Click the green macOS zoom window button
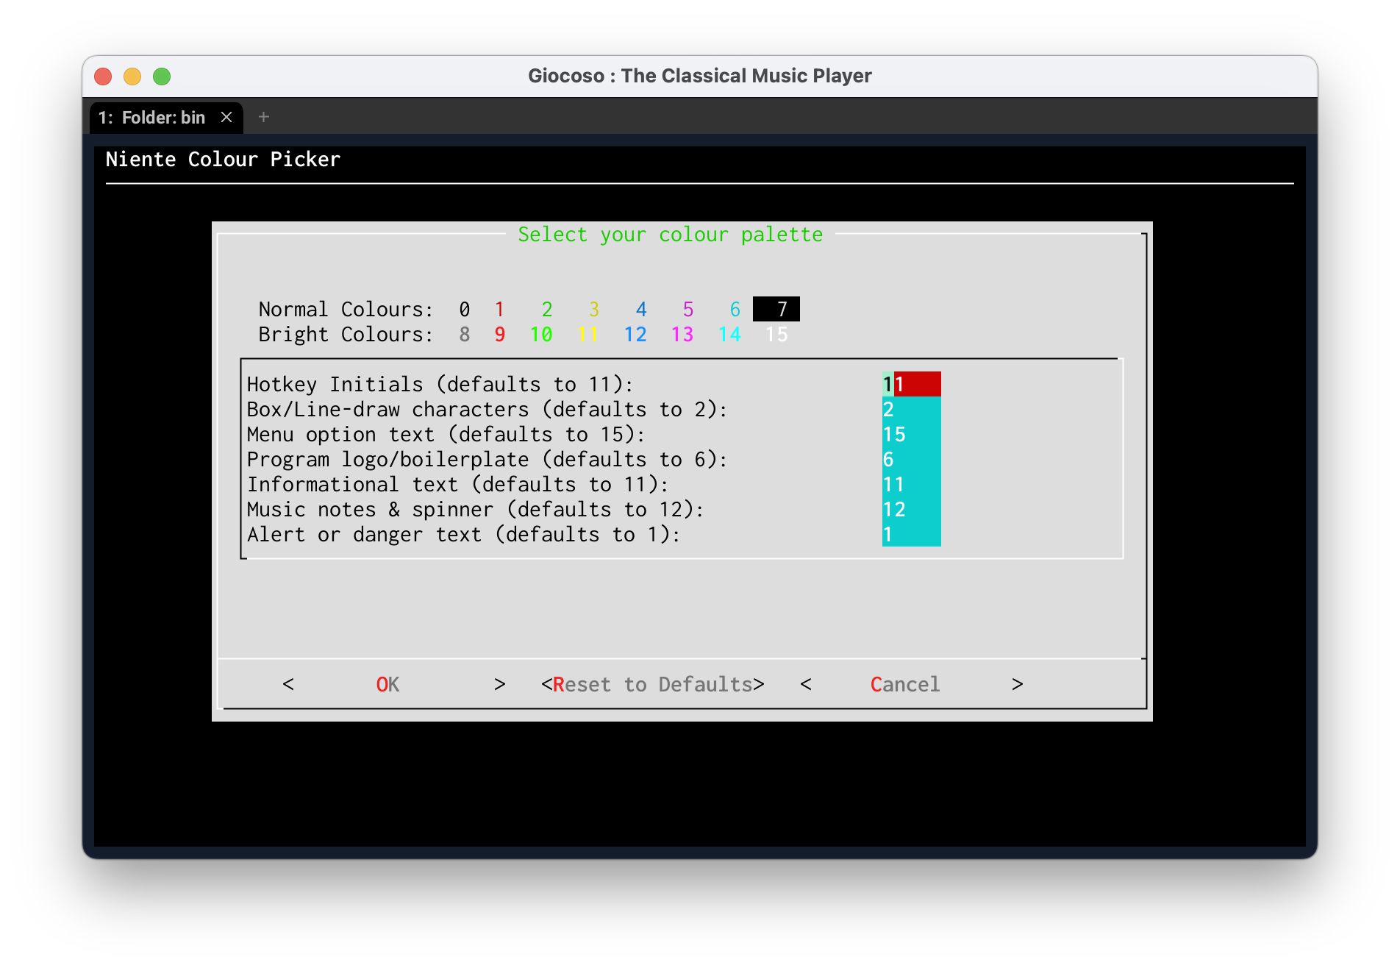 coord(162,76)
